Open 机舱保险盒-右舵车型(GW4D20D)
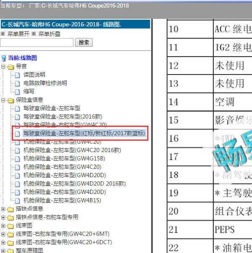 point(65,192)
